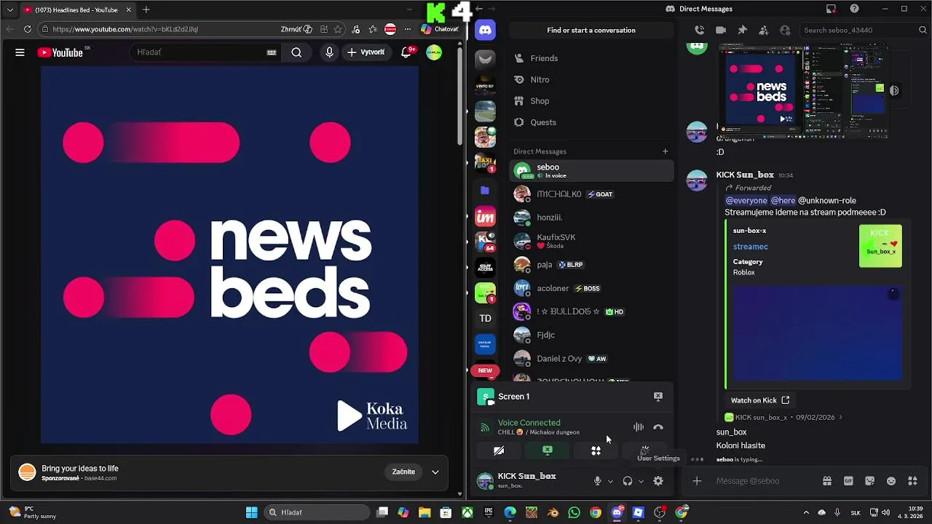Expand the YouTube ad chevron
Image resolution: width=932 pixels, height=524 pixels.
(x=435, y=472)
